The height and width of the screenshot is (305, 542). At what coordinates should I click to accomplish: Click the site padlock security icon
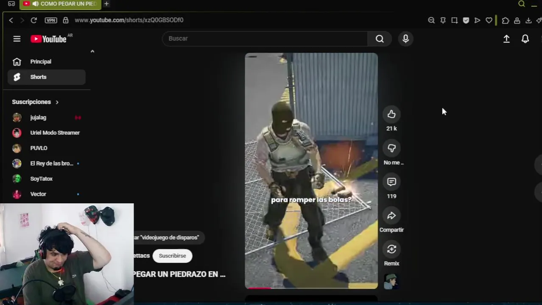click(65, 20)
